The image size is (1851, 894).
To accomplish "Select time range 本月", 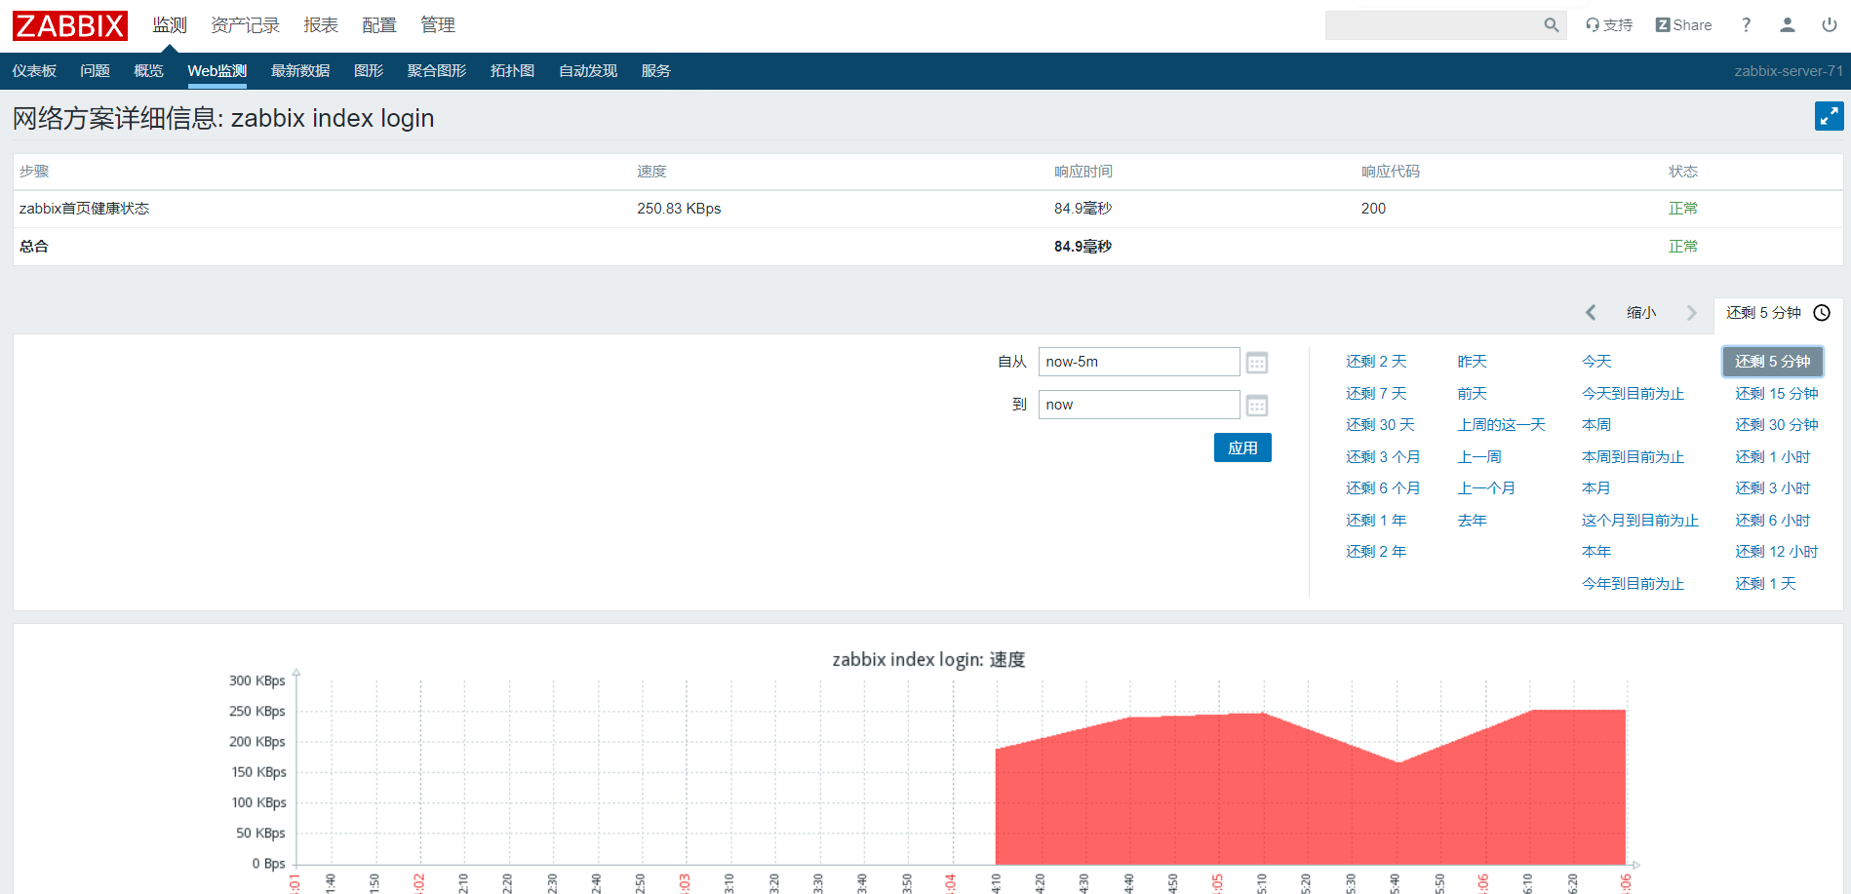I will (1596, 488).
